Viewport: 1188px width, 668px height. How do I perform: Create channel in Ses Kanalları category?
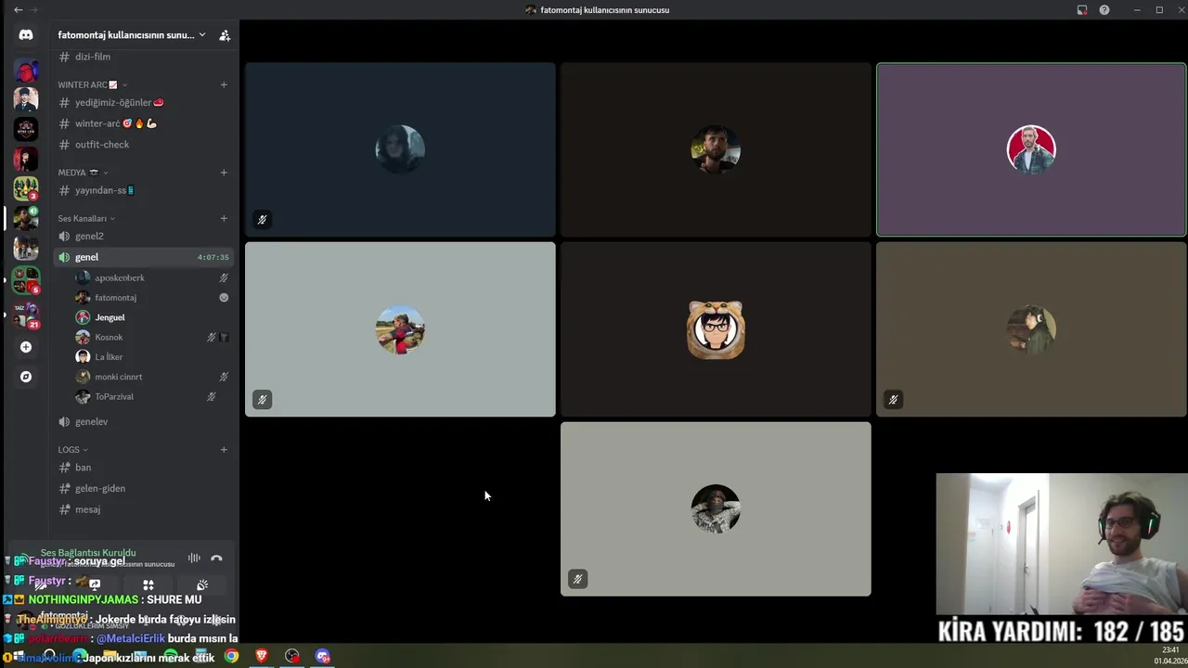click(x=224, y=218)
